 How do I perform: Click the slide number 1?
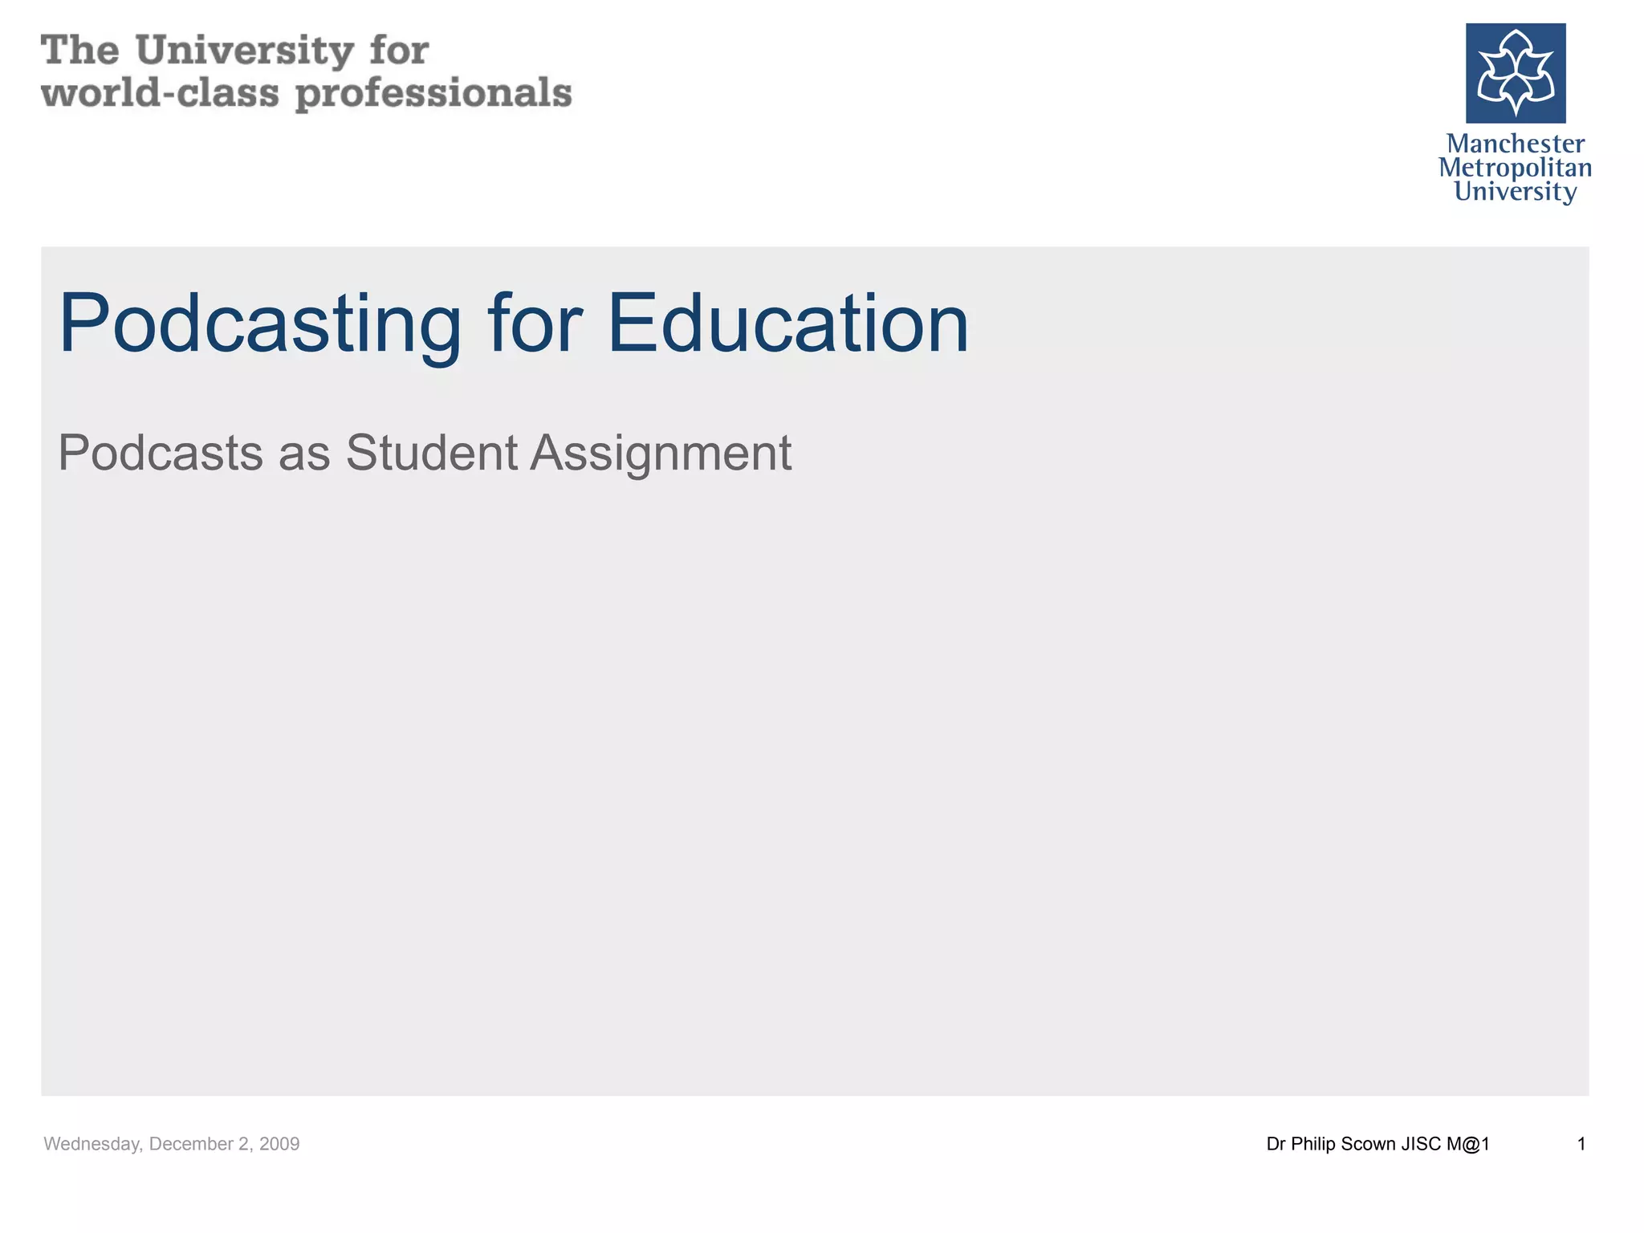tap(1581, 1144)
